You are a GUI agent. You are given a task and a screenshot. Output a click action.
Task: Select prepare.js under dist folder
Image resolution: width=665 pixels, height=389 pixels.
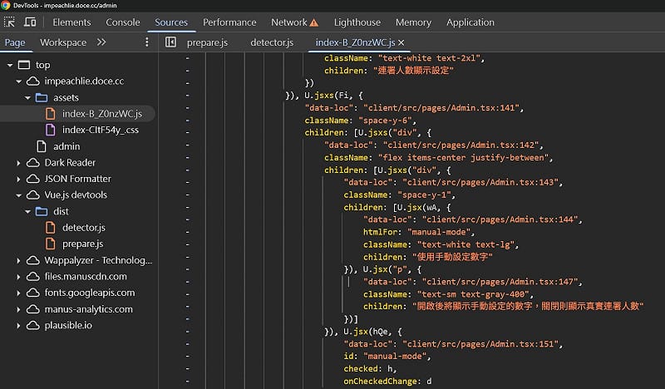click(82, 244)
